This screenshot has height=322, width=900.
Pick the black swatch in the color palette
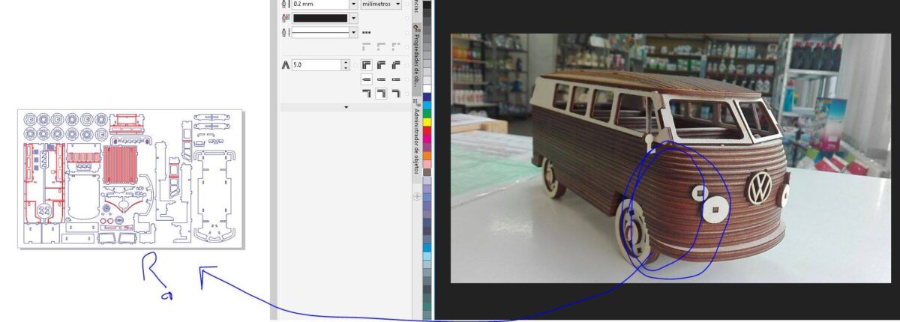pos(427,4)
